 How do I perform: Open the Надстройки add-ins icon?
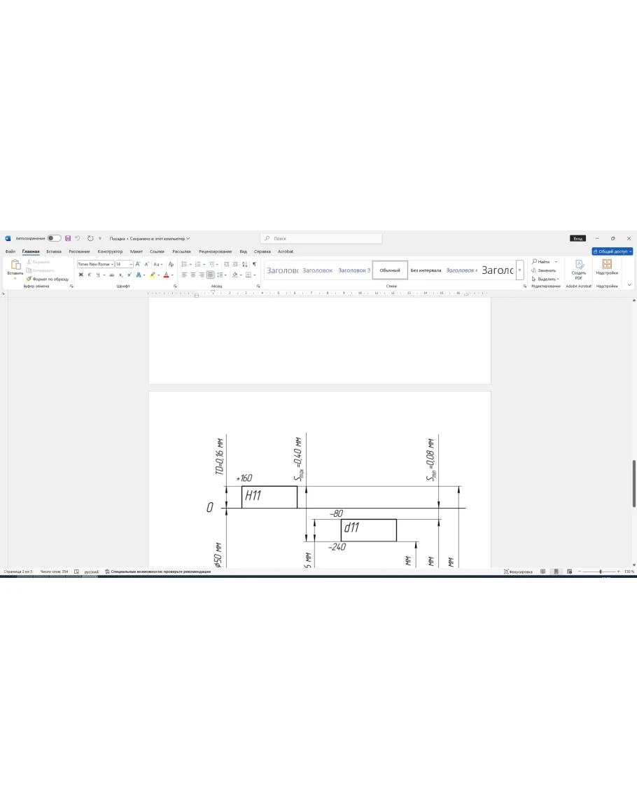click(607, 268)
